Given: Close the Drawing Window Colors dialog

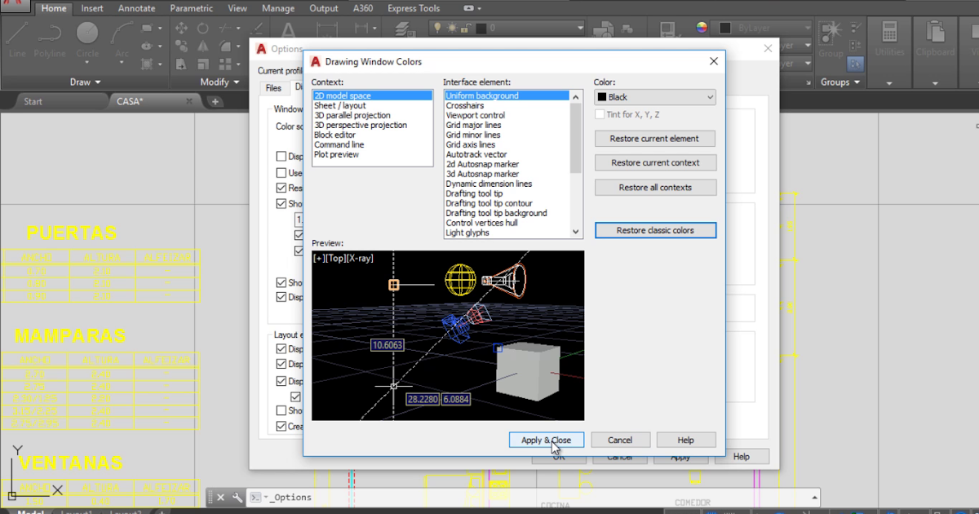Looking at the screenshot, I should click(x=714, y=61).
